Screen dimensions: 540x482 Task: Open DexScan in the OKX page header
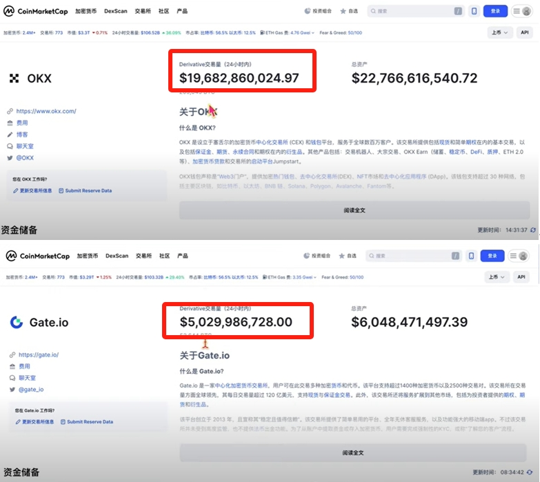click(x=116, y=11)
